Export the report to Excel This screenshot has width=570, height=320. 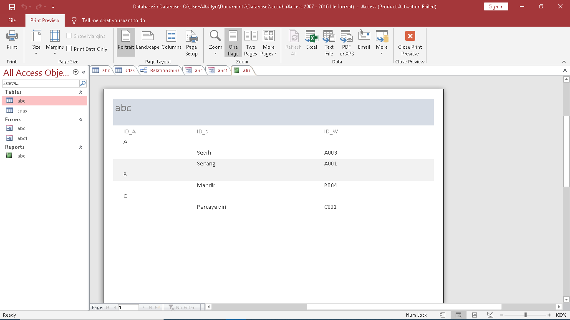[x=312, y=40]
